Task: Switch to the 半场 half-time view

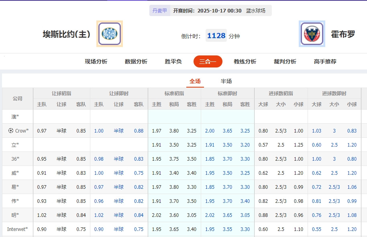Action: [226, 80]
